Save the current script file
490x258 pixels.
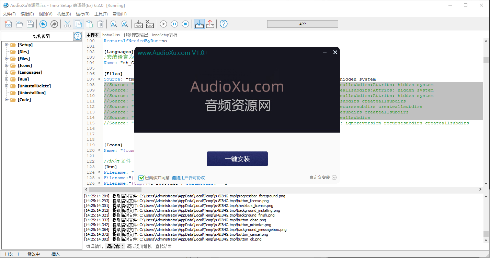pos(30,24)
